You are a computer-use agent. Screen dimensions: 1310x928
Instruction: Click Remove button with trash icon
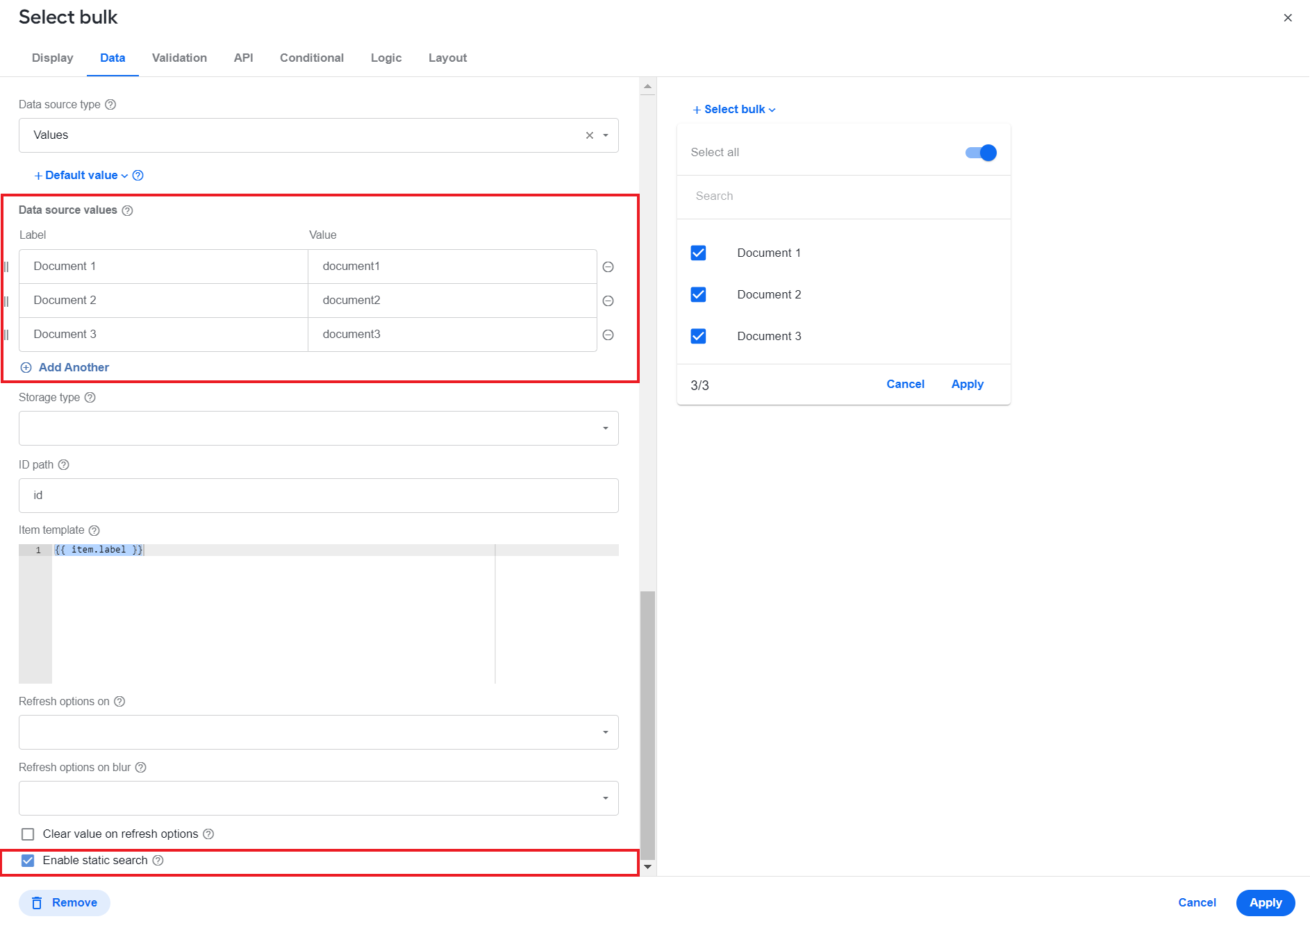[x=65, y=903]
